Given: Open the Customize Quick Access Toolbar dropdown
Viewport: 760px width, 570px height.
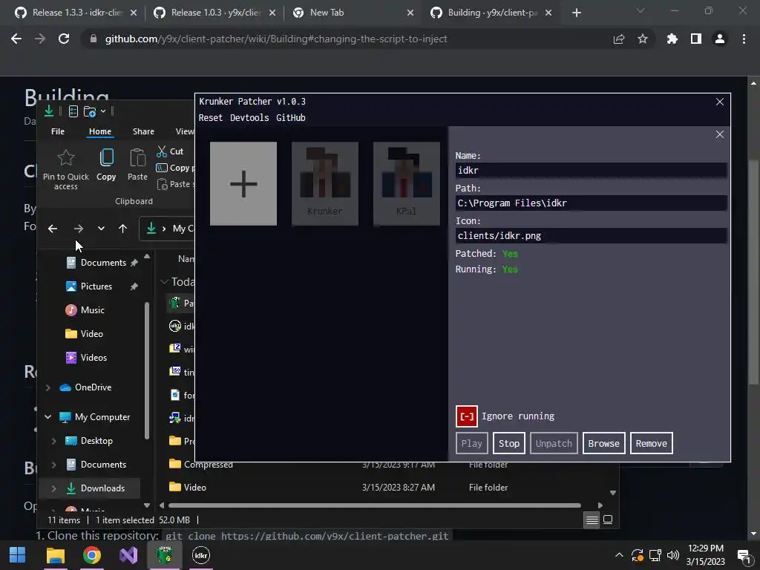Looking at the screenshot, I should [103, 111].
